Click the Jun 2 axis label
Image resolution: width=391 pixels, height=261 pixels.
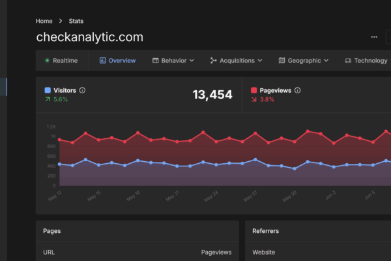[330, 195]
